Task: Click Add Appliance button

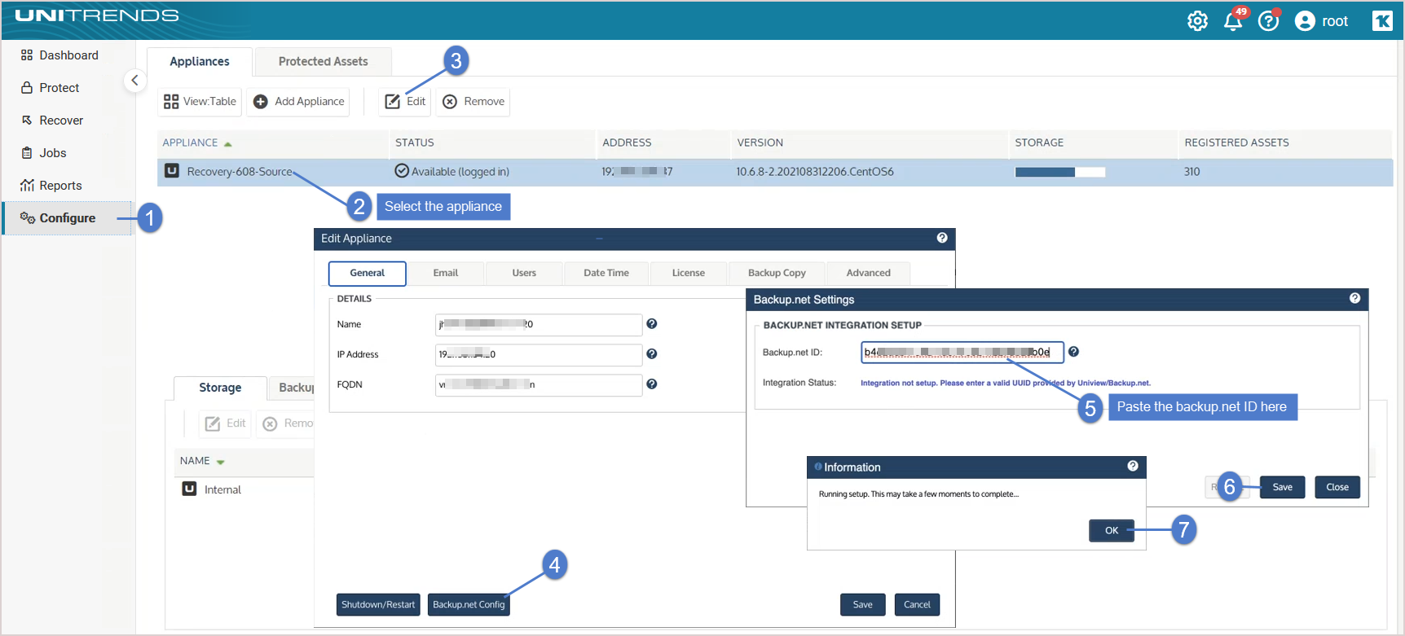Action: coord(299,102)
